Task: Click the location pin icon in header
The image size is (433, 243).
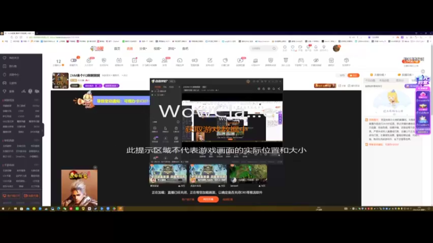Action: pyautogui.click(x=324, y=48)
